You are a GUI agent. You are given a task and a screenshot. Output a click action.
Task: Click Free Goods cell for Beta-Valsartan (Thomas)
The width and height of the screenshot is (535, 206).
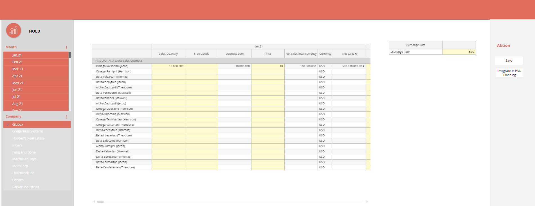tap(201, 77)
